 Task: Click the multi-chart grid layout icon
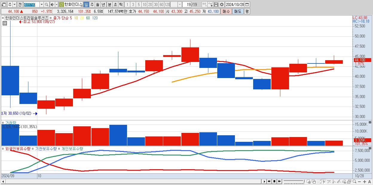pyautogui.click(x=309, y=181)
